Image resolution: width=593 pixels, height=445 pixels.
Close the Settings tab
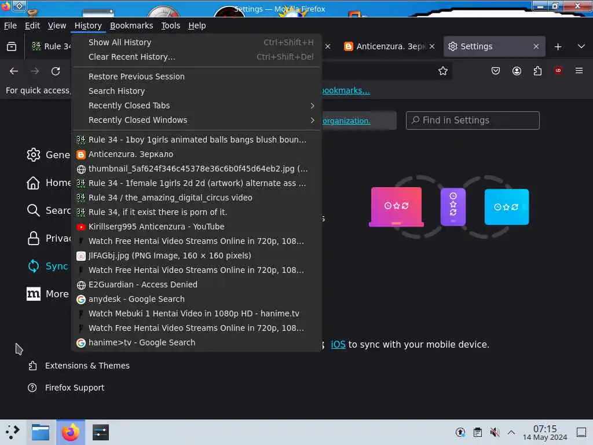(536, 46)
